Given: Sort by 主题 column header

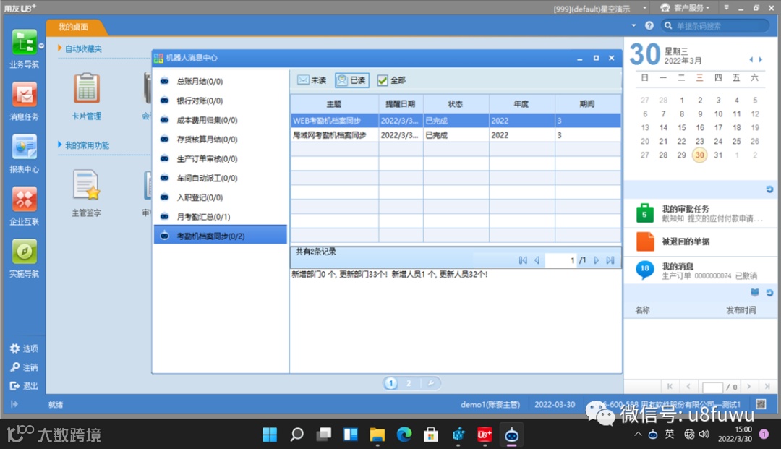Looking at the screenshot, I should [334, 104].
